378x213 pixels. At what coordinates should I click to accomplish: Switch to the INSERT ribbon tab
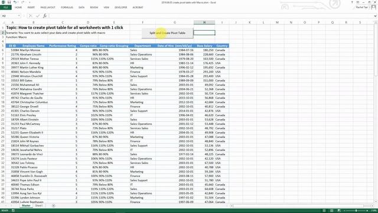[x=31, y=8]
